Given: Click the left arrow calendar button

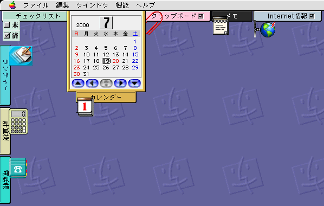Looking at the screenshot, I should pyautogui.click(x=92, y=83).
